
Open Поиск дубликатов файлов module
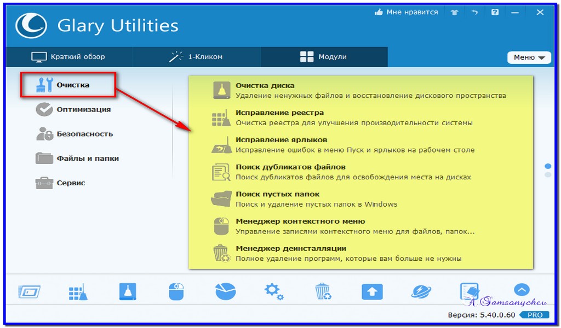pos(341,172)
